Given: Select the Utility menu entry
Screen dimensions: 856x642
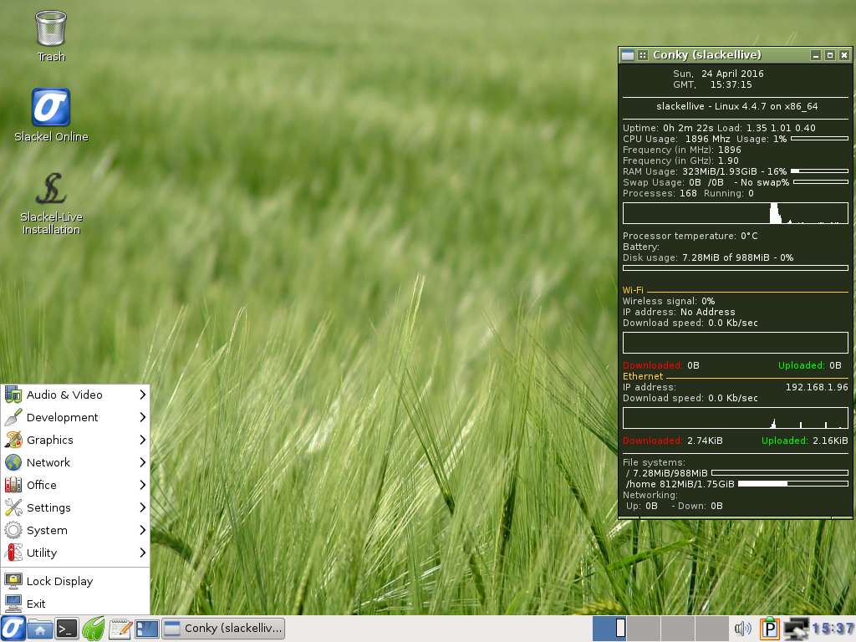Looking at the screenshot, I should pyautogui.click(x=75, y=553).
